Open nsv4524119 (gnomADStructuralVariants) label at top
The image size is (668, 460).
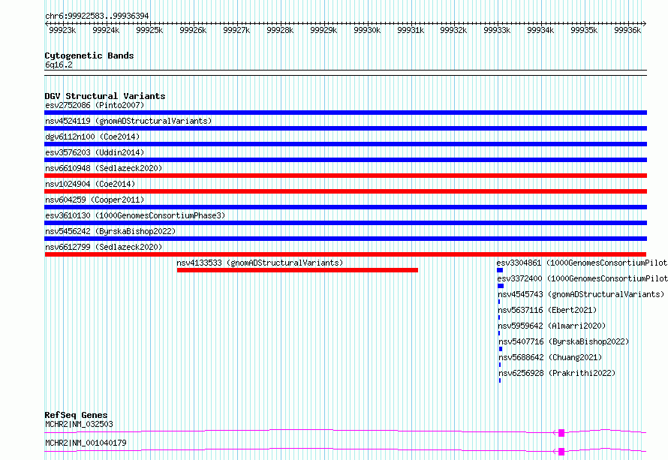(128, 121)
